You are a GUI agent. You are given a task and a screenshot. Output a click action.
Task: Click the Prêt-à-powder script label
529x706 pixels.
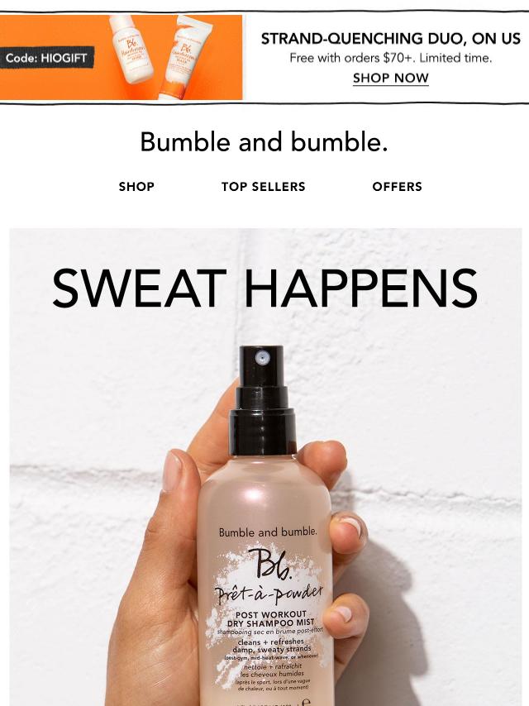tap(269, 594)
